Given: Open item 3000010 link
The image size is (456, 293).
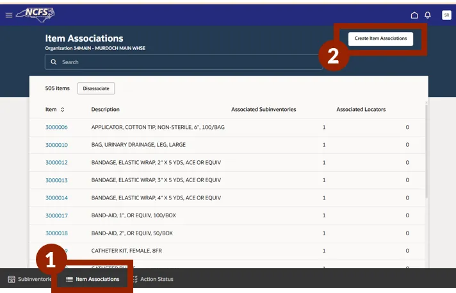Looking at the screenshot, I should click(56, 145).
